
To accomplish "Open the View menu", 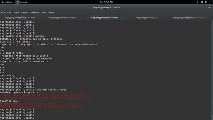I will point(16,13).
